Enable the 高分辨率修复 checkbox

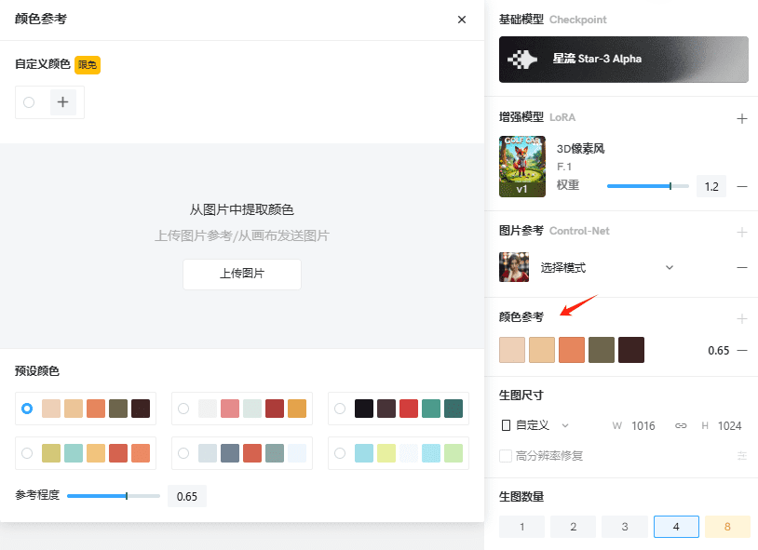(506, 456)
